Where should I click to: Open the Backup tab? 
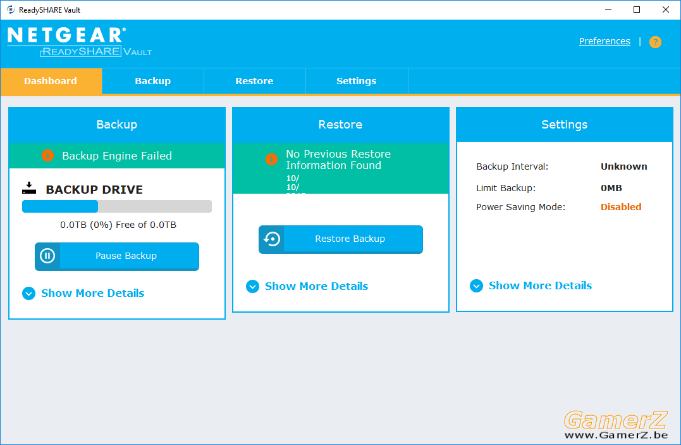(153, 81)
